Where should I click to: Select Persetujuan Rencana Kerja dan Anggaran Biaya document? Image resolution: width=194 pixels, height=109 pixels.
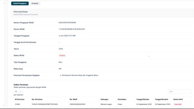tap(80, 75)
